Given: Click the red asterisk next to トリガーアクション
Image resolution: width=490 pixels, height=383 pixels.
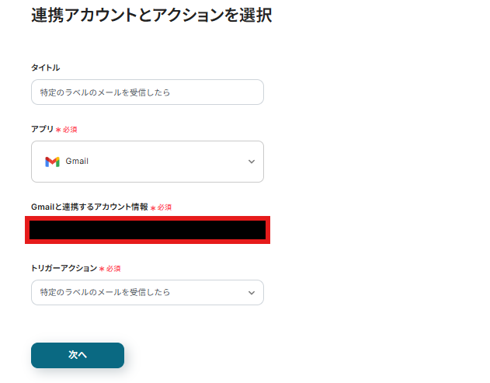Looking at the screenshot, I should pos(102,269).
